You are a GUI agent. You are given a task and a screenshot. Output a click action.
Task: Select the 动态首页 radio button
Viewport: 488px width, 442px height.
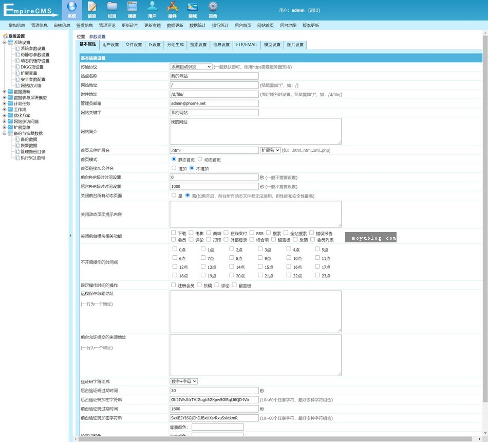tap(200, 160)
